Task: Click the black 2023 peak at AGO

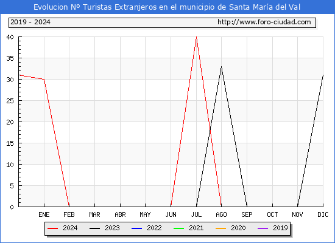Action: pos(221,67)
